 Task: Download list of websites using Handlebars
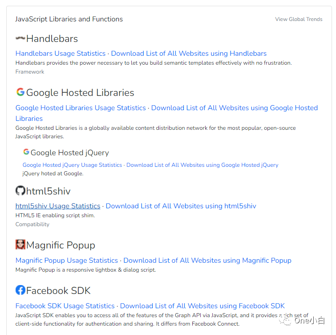[189, 54]
